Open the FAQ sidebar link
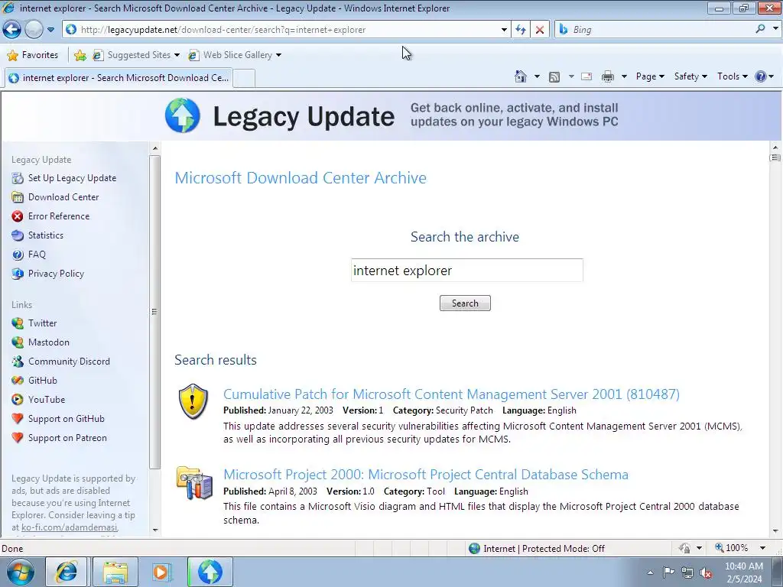783x587 pixels. [37, 255]
